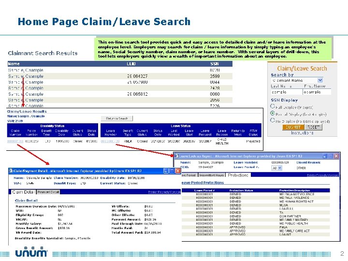Image resolution: width=348 pixels, height=261 pixels.
Task: Click the Protection Description column header
Action: pos(294,190)
